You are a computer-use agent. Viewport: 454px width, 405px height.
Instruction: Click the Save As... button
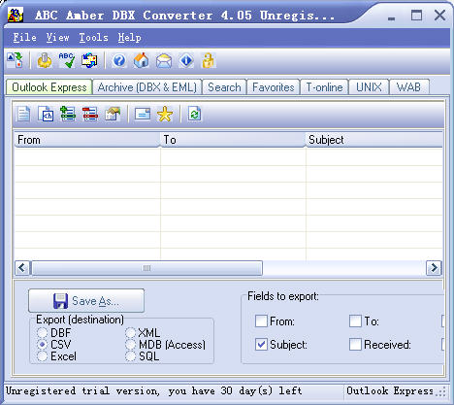point(86,301)
